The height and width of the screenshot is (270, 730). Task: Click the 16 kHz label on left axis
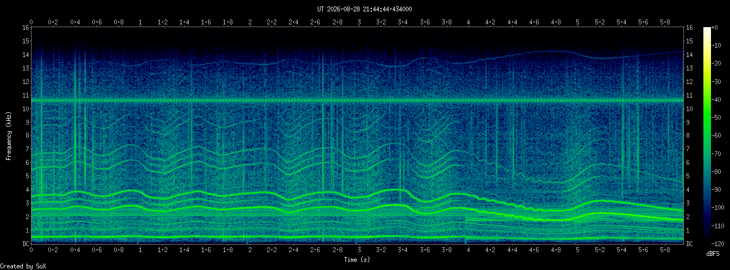26,27
